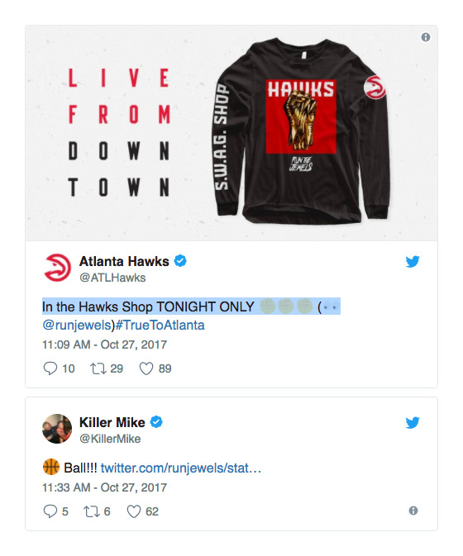Follow the twitter.com/runjewels/stat… link
This screenshot has width=463, height=556.
181,468
